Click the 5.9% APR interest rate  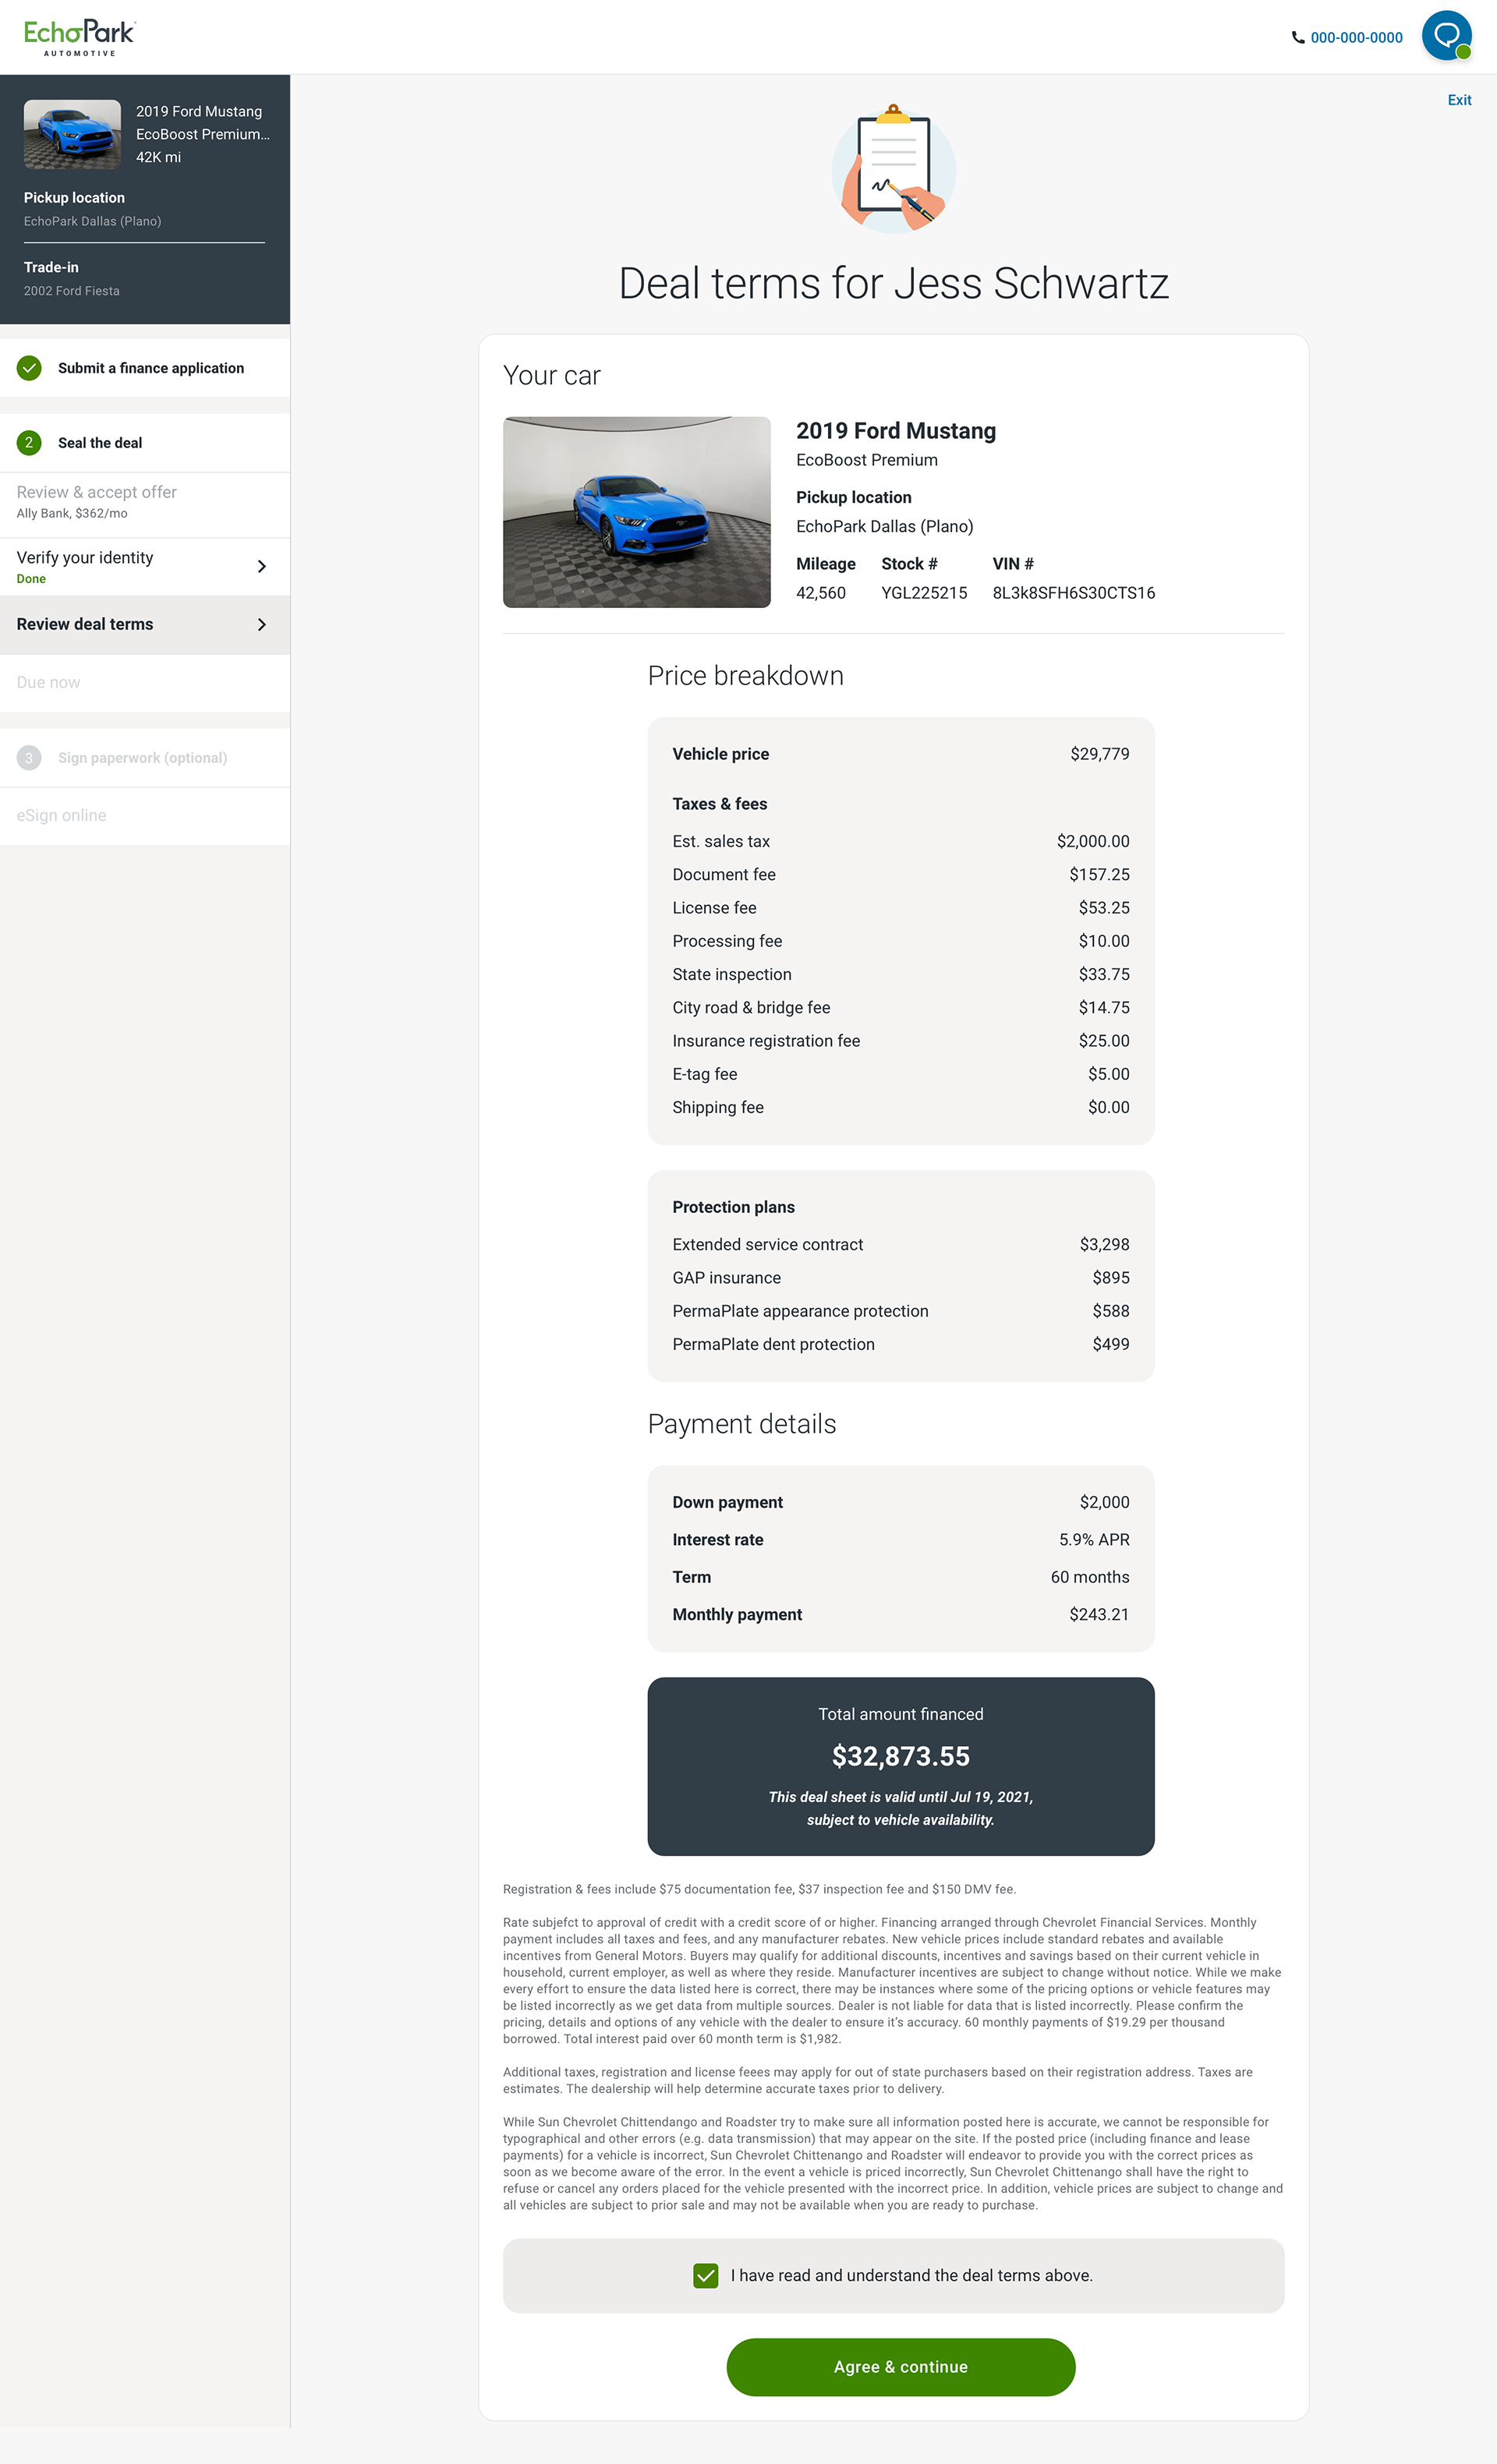[x=1094, y=1540]
